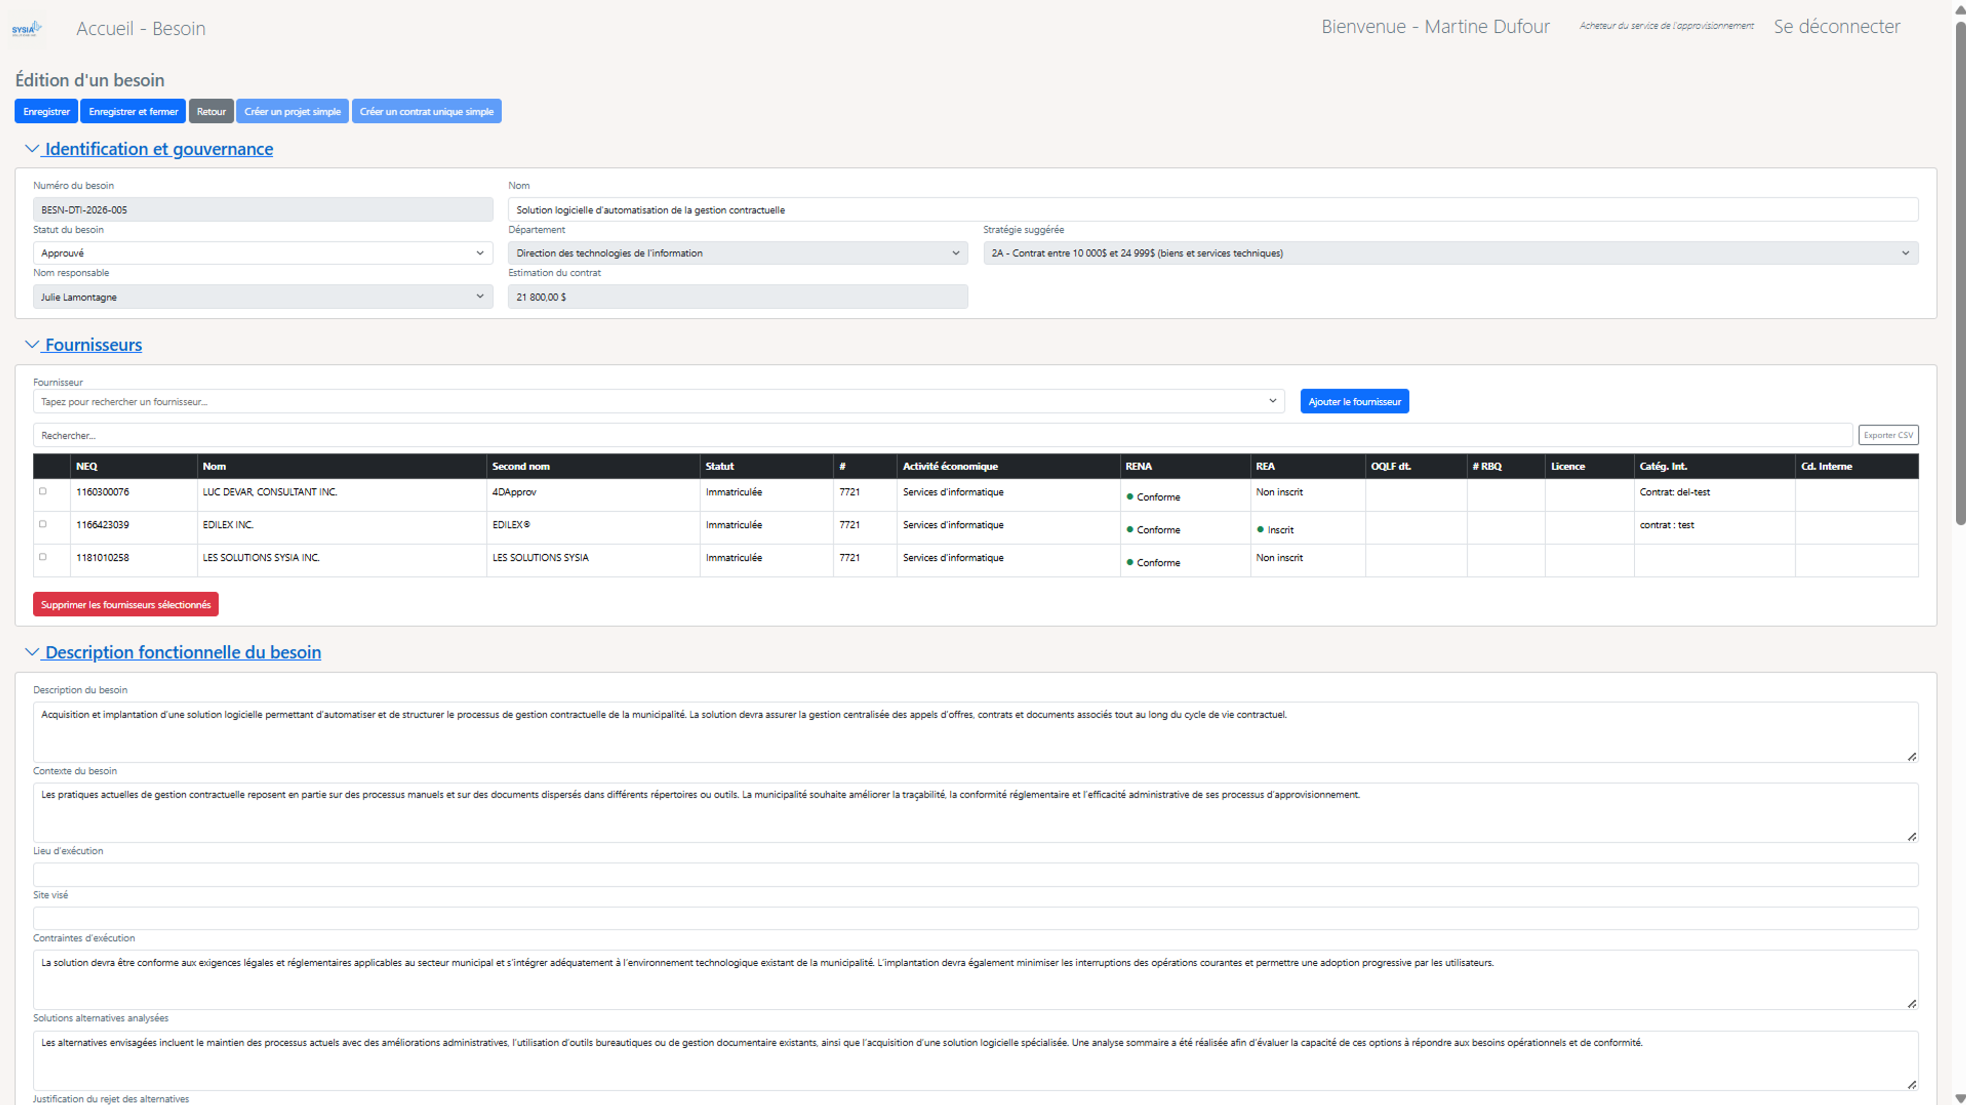Screen dimensions: 1966x1105
Task: Tick LES SOLUTIONS SYSIA INC. checkbox
Action: [x=42, y=557]
